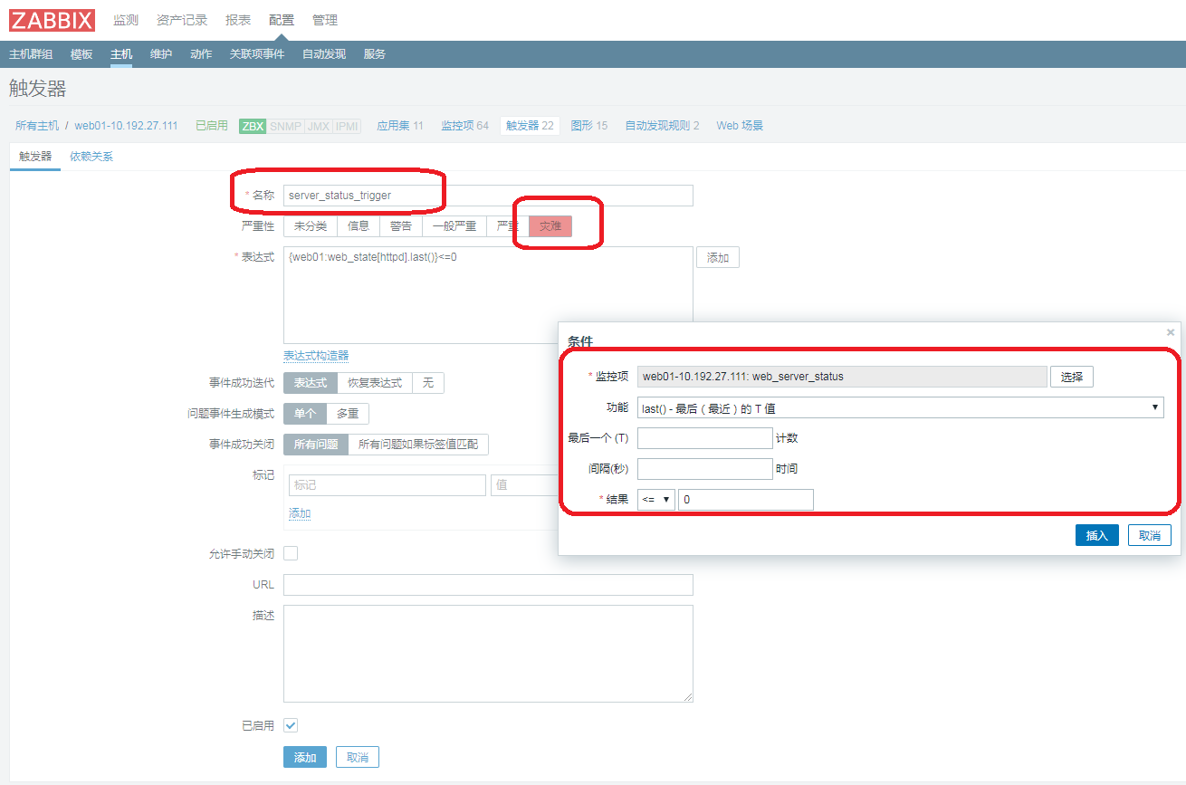The image size is (1186, 785).
Task: Select 表达式 for 事件成功迭代
Action: click(311, 383)
